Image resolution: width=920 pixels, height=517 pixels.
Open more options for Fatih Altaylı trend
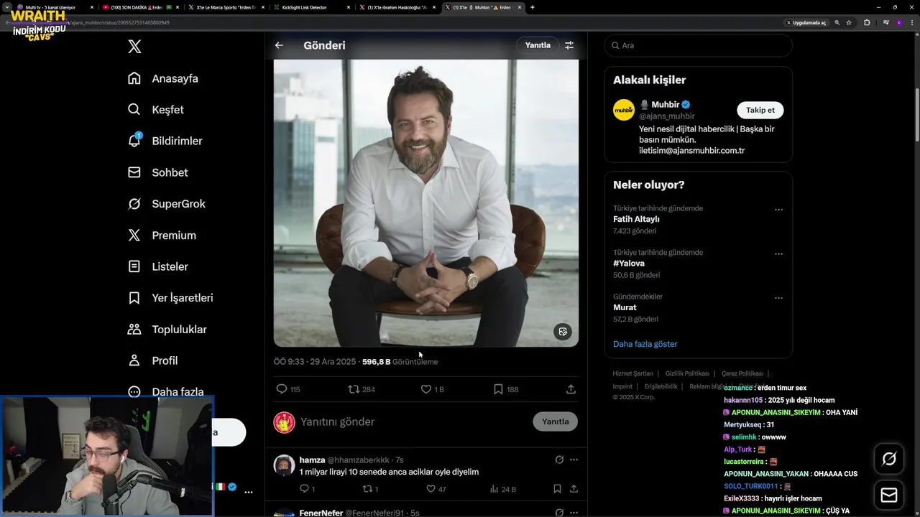(778, 210)
